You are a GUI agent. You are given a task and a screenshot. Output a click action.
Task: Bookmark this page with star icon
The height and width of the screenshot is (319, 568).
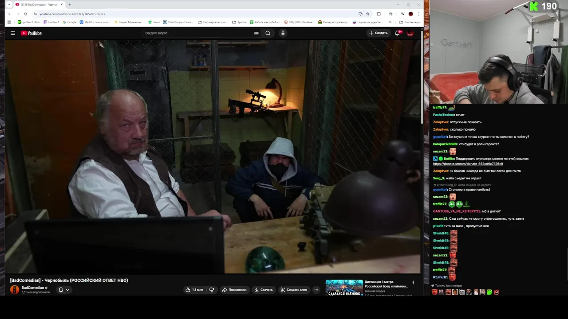tap(367, 14)
